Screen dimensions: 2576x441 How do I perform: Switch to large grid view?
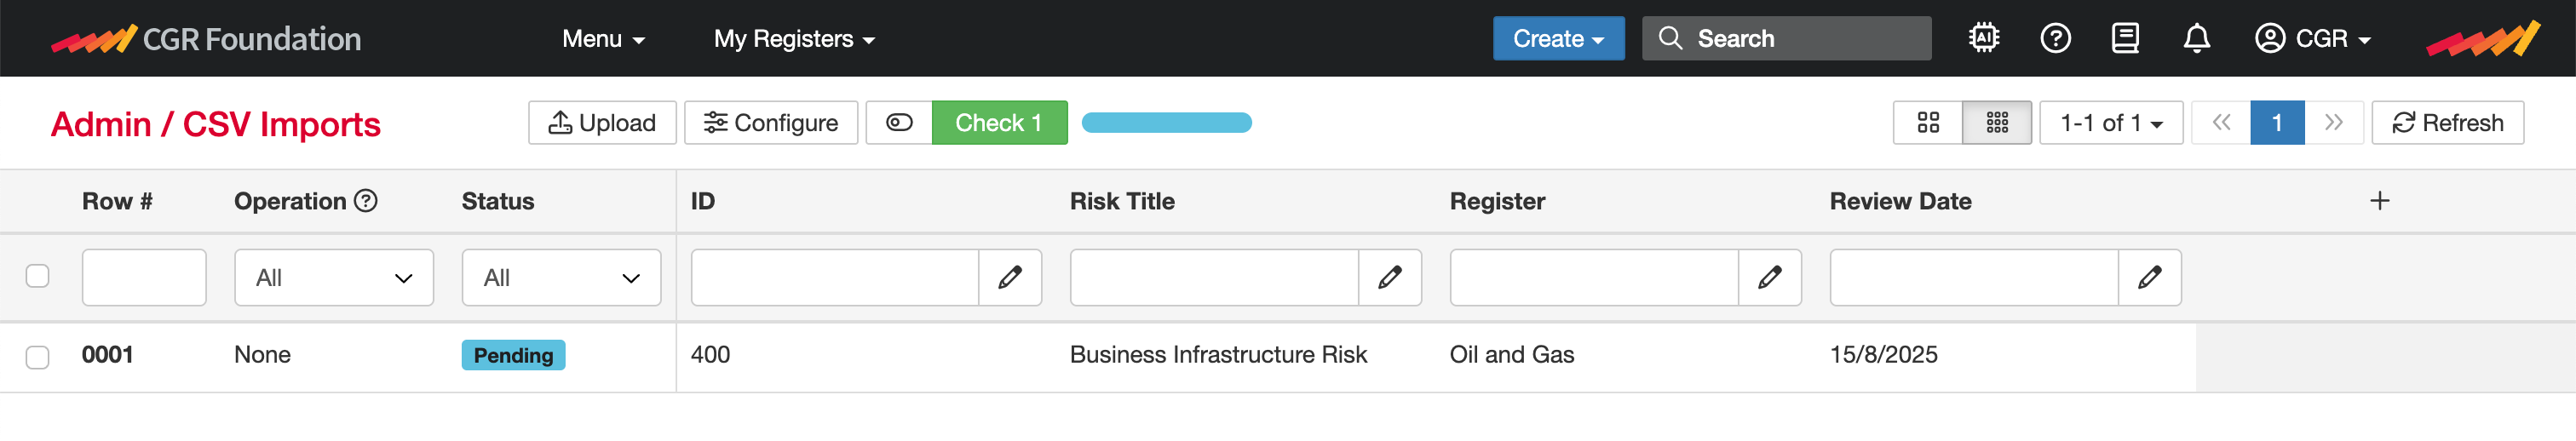[1928, 123]
